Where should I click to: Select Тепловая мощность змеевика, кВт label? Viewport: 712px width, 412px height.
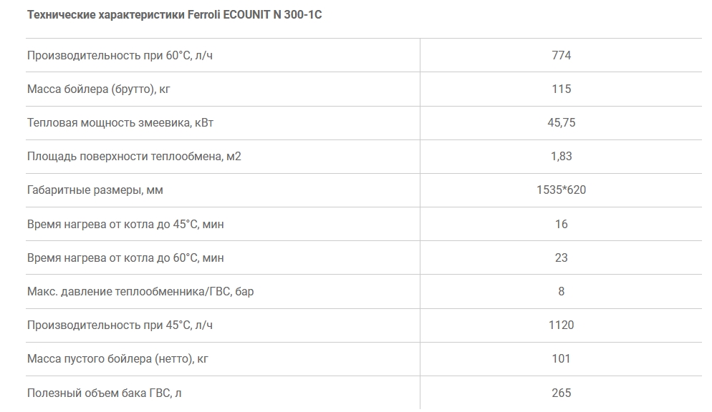[x=120, y=123]
